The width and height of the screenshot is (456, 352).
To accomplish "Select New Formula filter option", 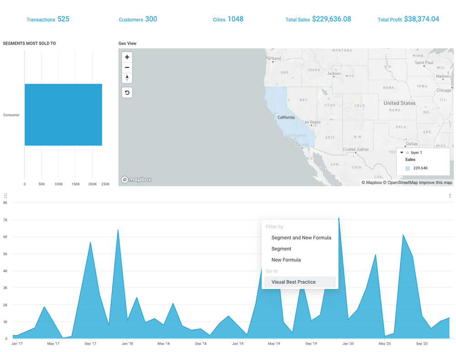I will pos(286,260).
